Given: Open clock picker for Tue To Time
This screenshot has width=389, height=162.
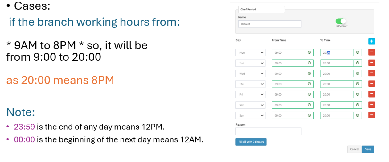Looking at the screenshot, I should (358, 63).
